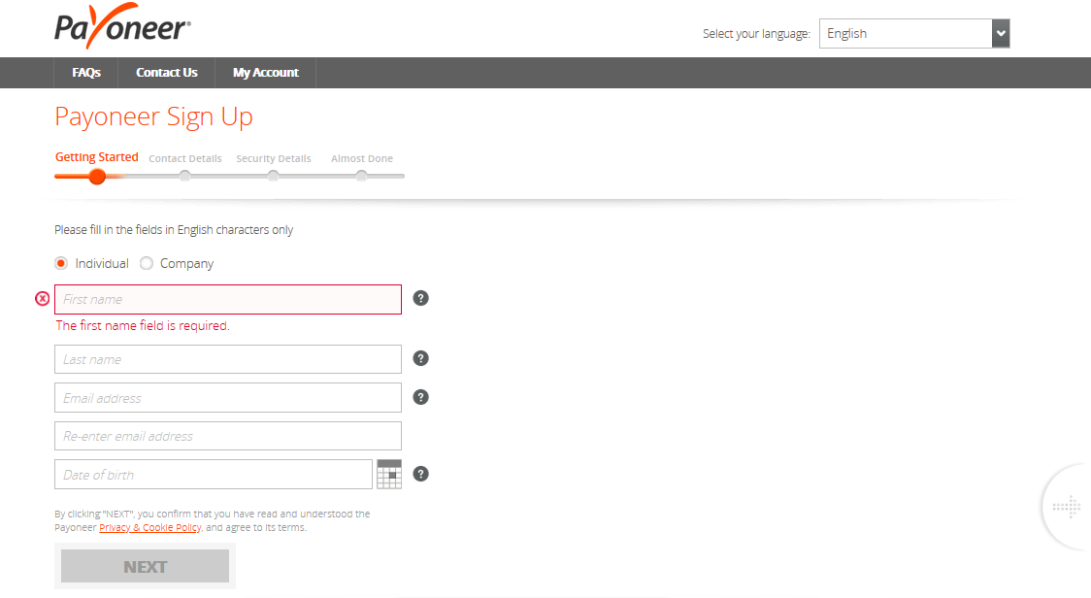The image size is (1091, 598).
Task: Open help icon beside Email address field
Action: pyautogui.click(x=420, y=397)
